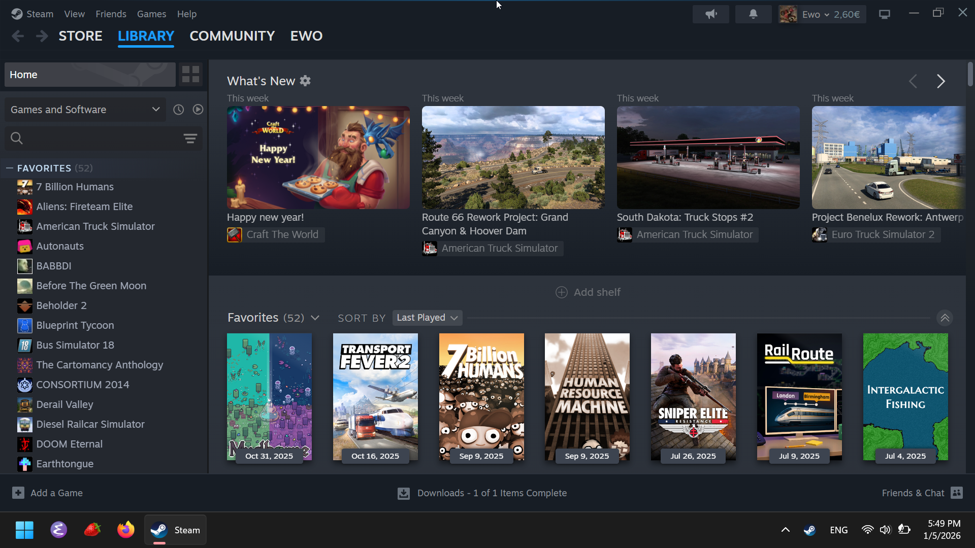Open South Dakota: Truck Stops #2 news
Screen dimensions: 975x548
tap(685, 218)
